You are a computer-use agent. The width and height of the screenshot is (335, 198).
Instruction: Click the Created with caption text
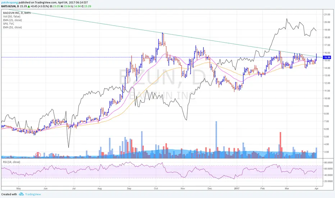point(9,194)
